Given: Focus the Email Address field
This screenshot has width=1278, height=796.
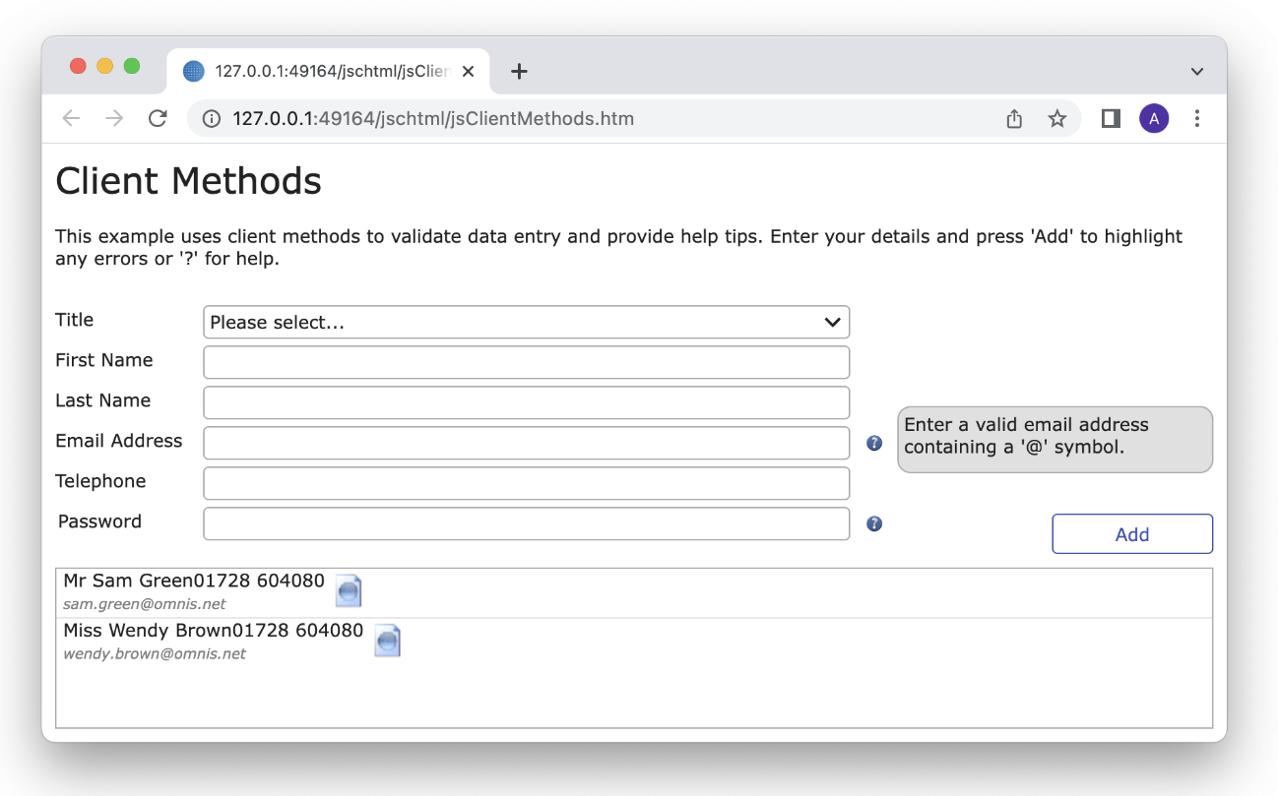Looking at the screenshot, I should click(526, 443).
